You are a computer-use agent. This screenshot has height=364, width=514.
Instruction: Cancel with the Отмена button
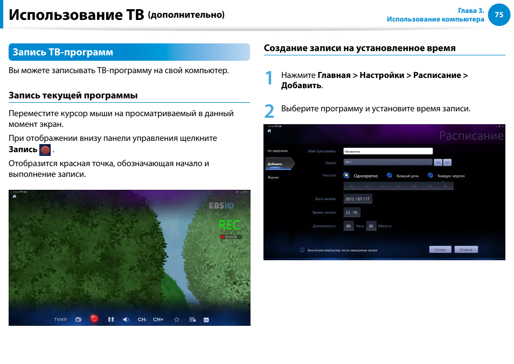(466, 249)
